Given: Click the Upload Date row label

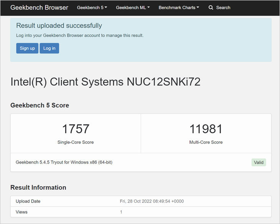Looking at the screenshot, I should tap(28, 201).
